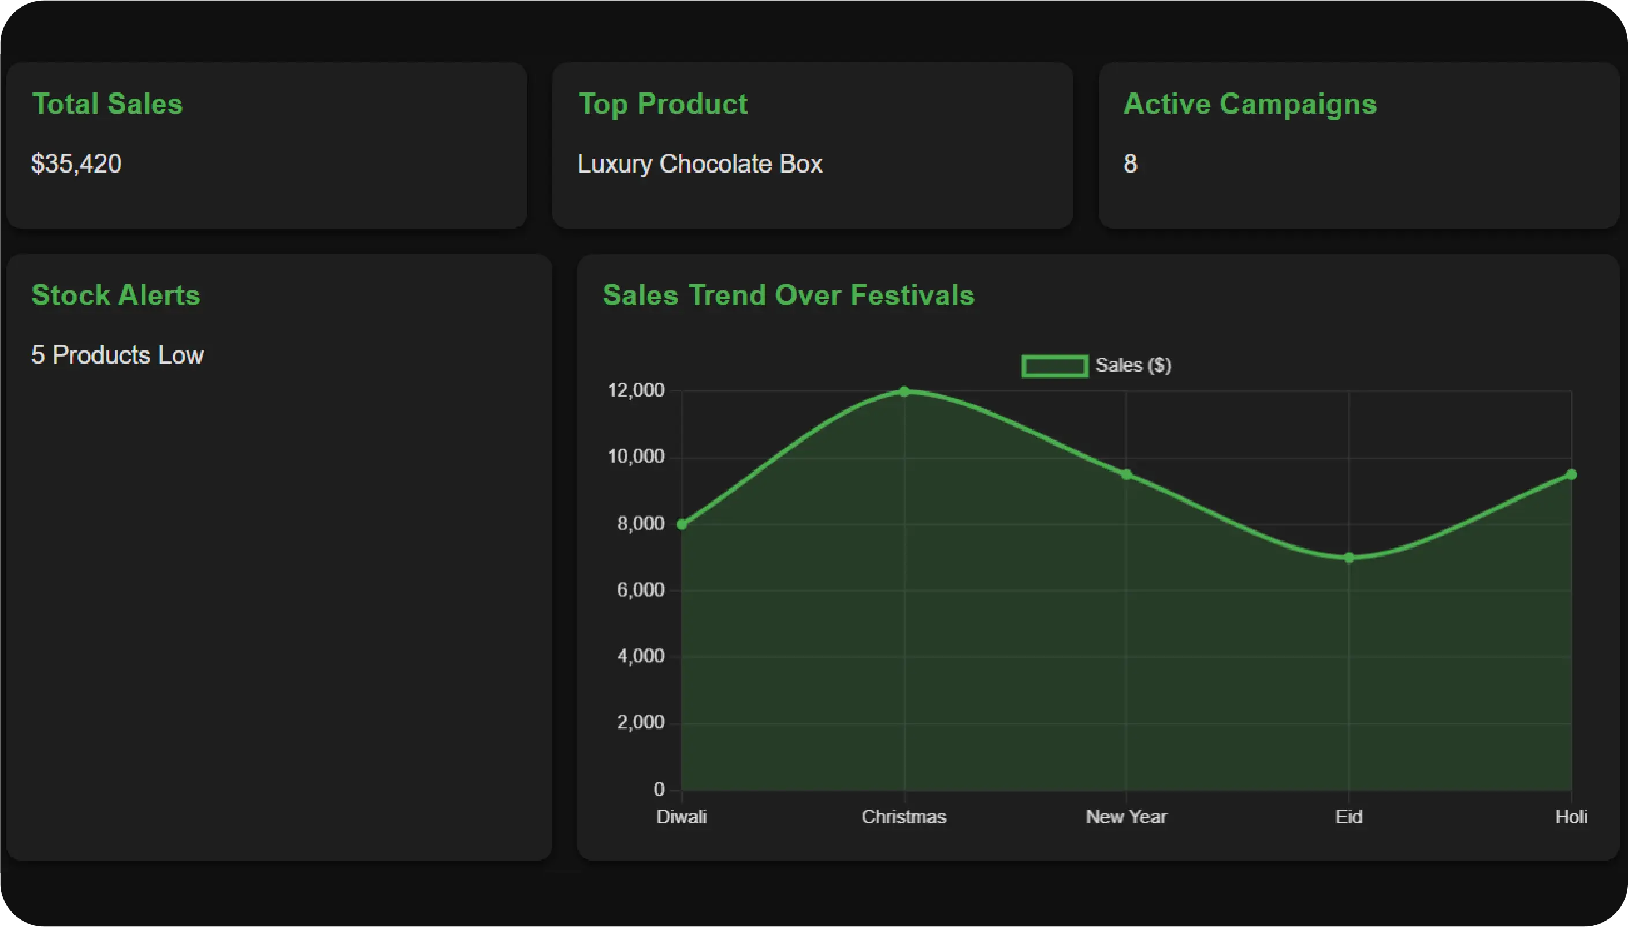This screenshot has width=1628, height=927.
Task: Open the Top Product card heading
Action: click(x=662, y=104)
